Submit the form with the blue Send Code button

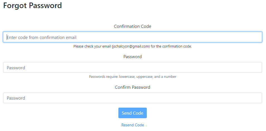(133, 113)
